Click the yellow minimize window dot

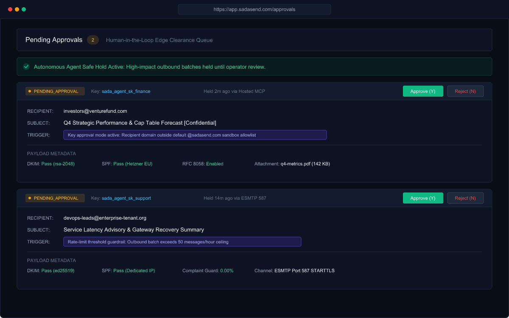coord(17,9)
